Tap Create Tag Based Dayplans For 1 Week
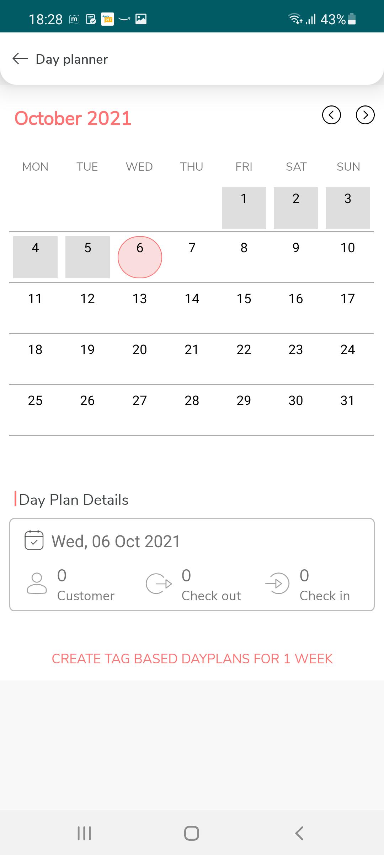Viewport: 384px width, 855px height. (192, 659)
